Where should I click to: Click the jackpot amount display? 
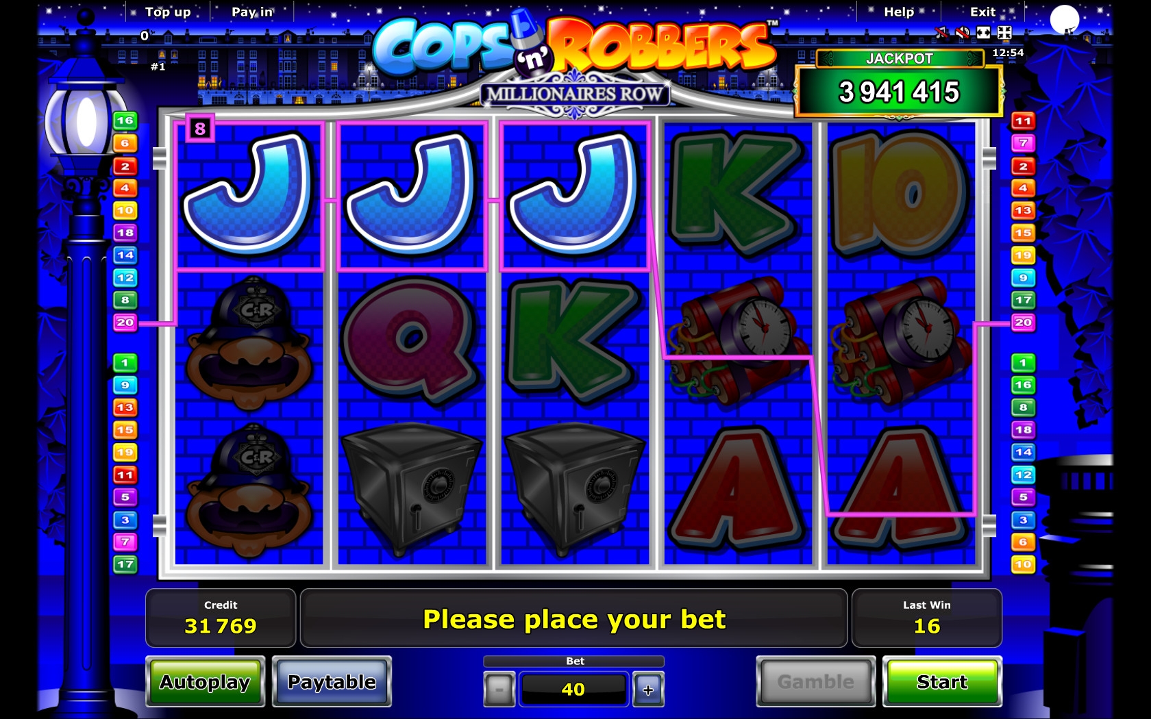pos(899,92)
